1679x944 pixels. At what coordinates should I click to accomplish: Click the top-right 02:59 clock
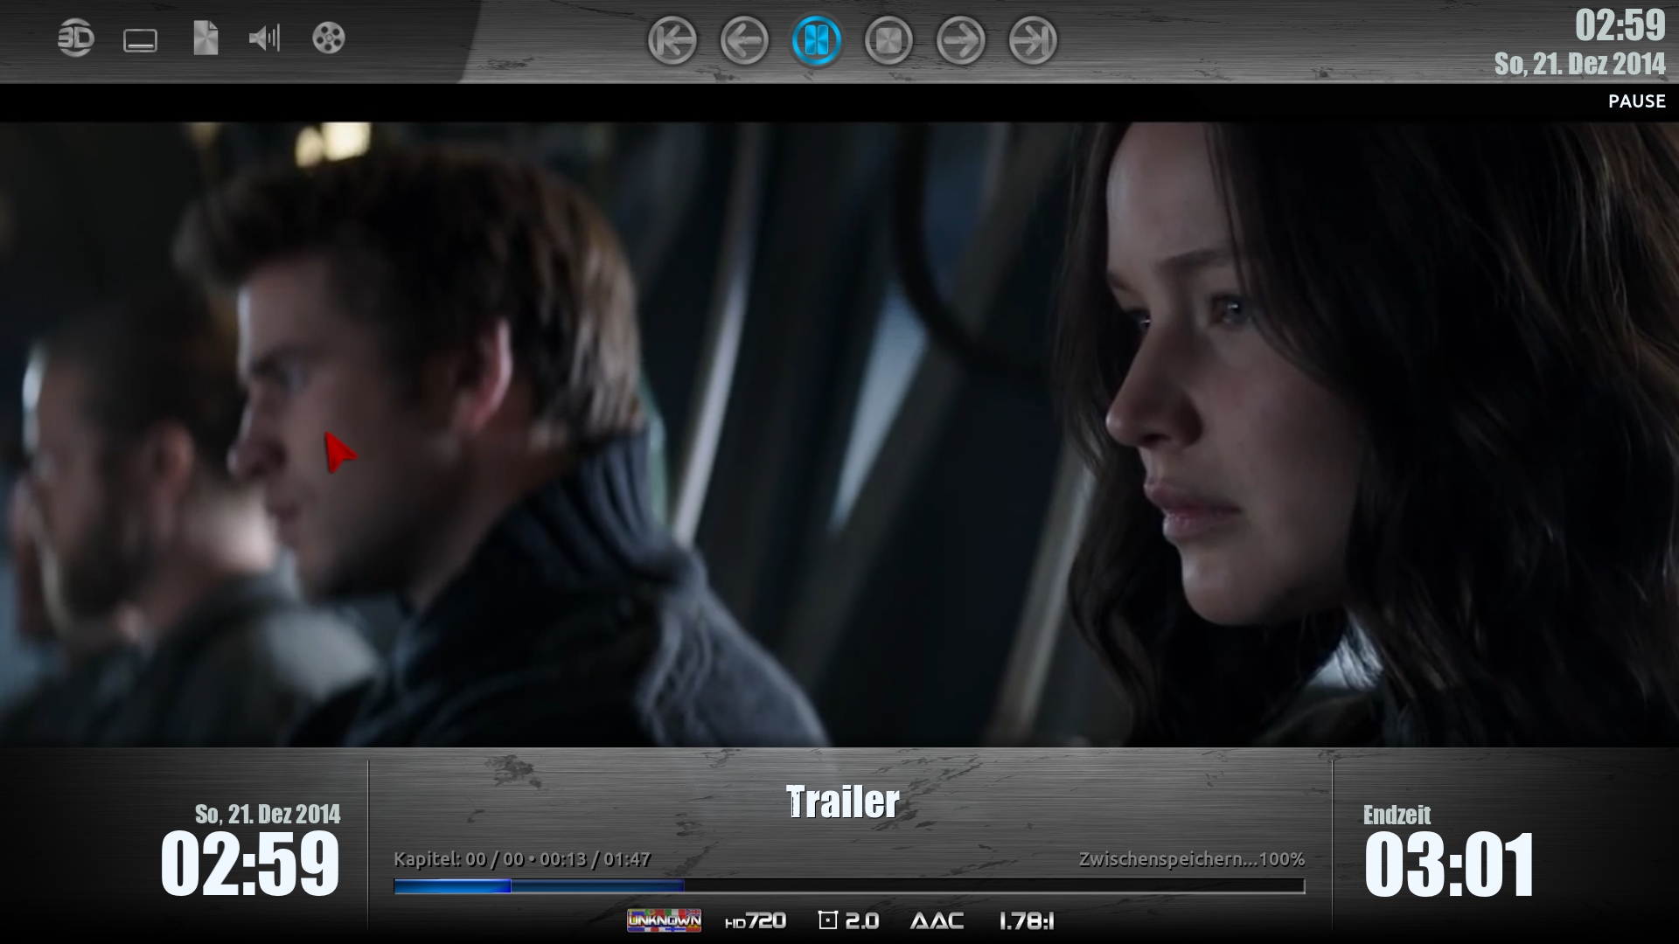(x=1620, y=25)
